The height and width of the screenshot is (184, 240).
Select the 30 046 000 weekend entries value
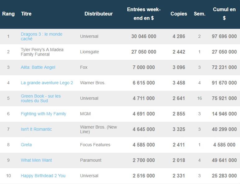(x=143, y=36)
